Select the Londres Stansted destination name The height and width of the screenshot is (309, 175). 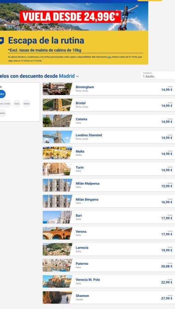pyautogui.click(x=89, y=135)
